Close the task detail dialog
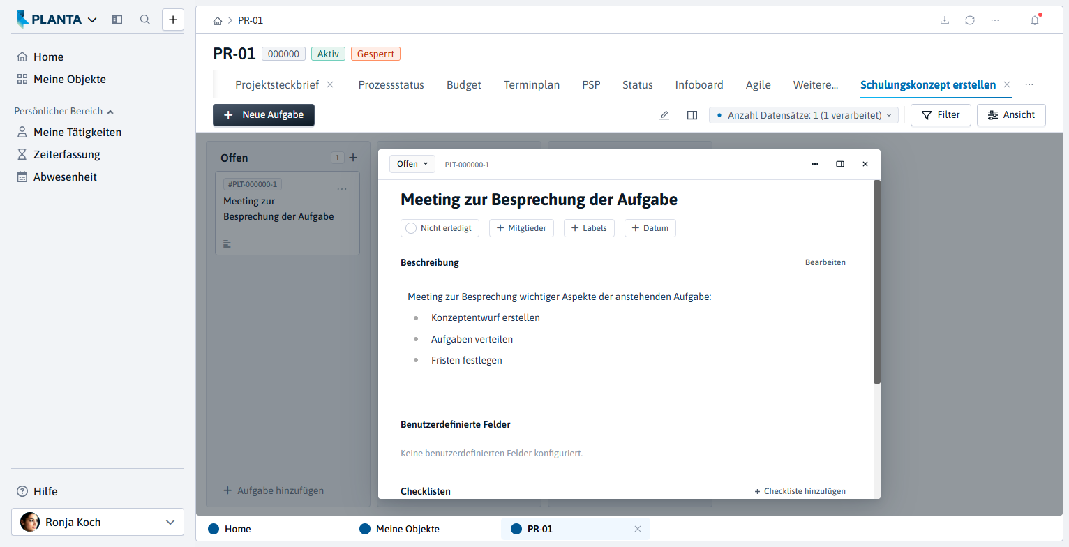The width and height of the screenshot is (1069, 547). click(865, 164)
